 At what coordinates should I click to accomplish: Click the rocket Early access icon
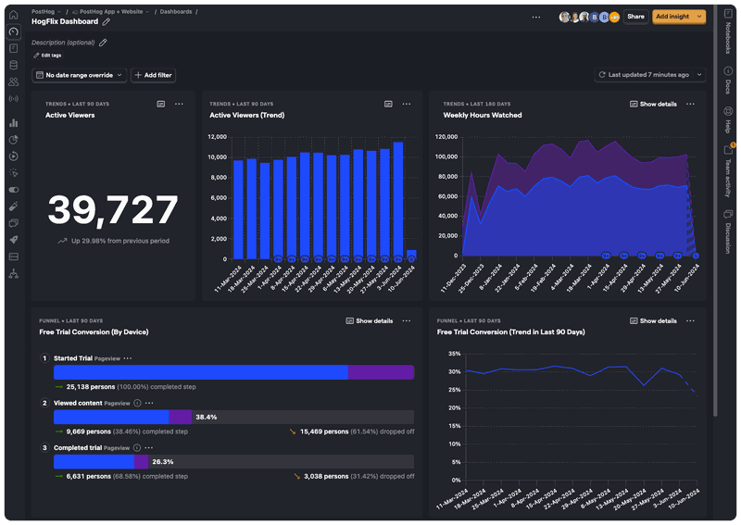tap(13, 239)
